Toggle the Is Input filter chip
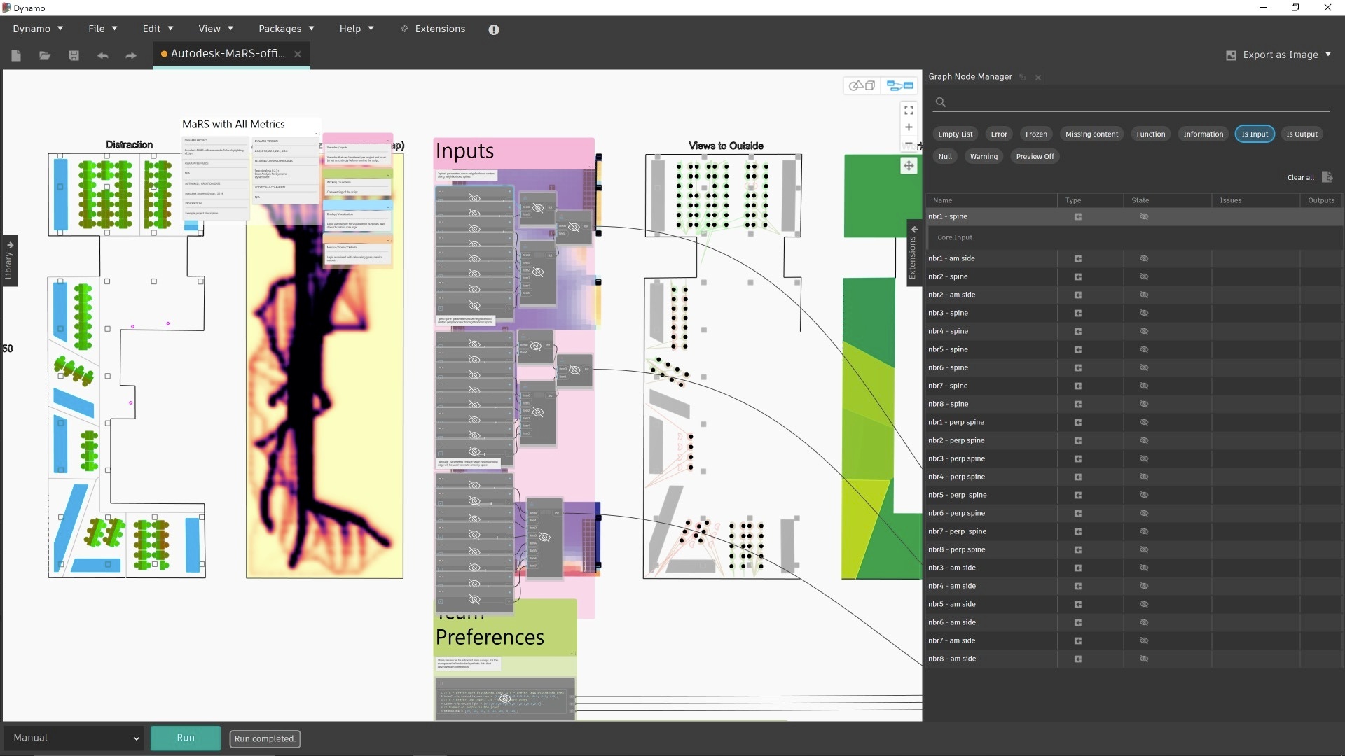 (x=1254, y=134)
